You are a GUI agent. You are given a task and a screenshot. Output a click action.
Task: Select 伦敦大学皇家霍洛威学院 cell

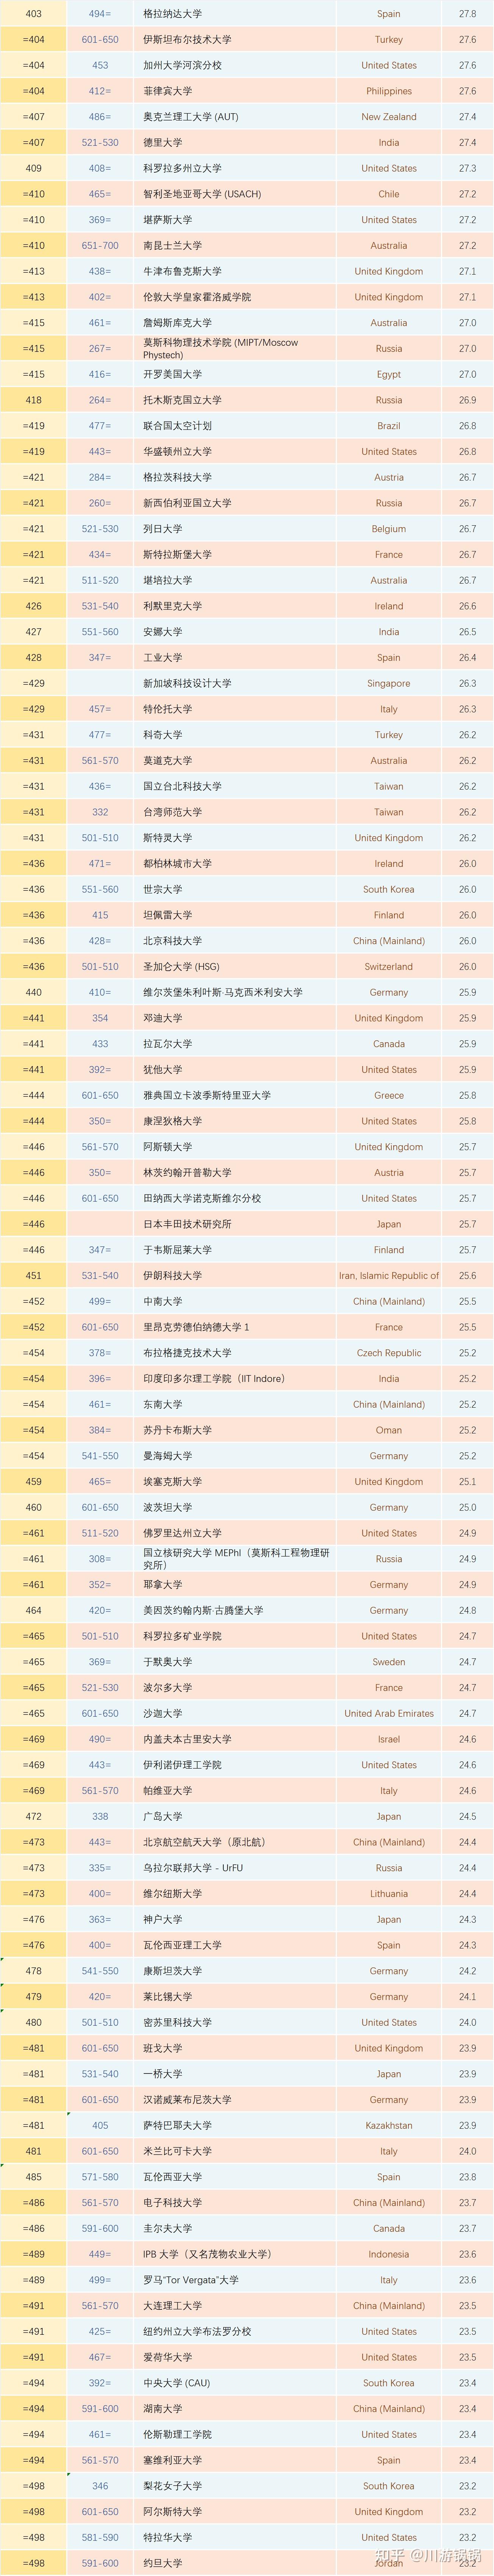point(197,297)
